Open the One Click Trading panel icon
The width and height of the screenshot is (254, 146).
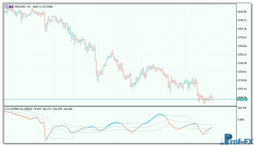pos(6,6)
